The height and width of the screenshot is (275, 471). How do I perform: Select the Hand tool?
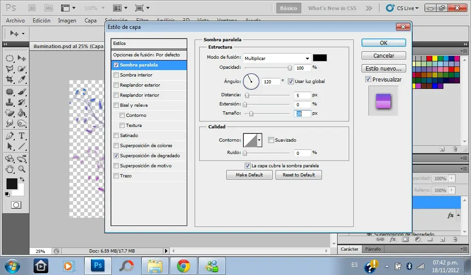coord(9,169)
